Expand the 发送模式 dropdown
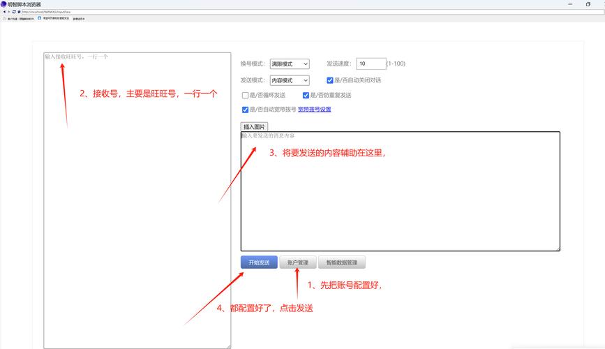This screenshot has width=605, height=349. pos(289,80)
